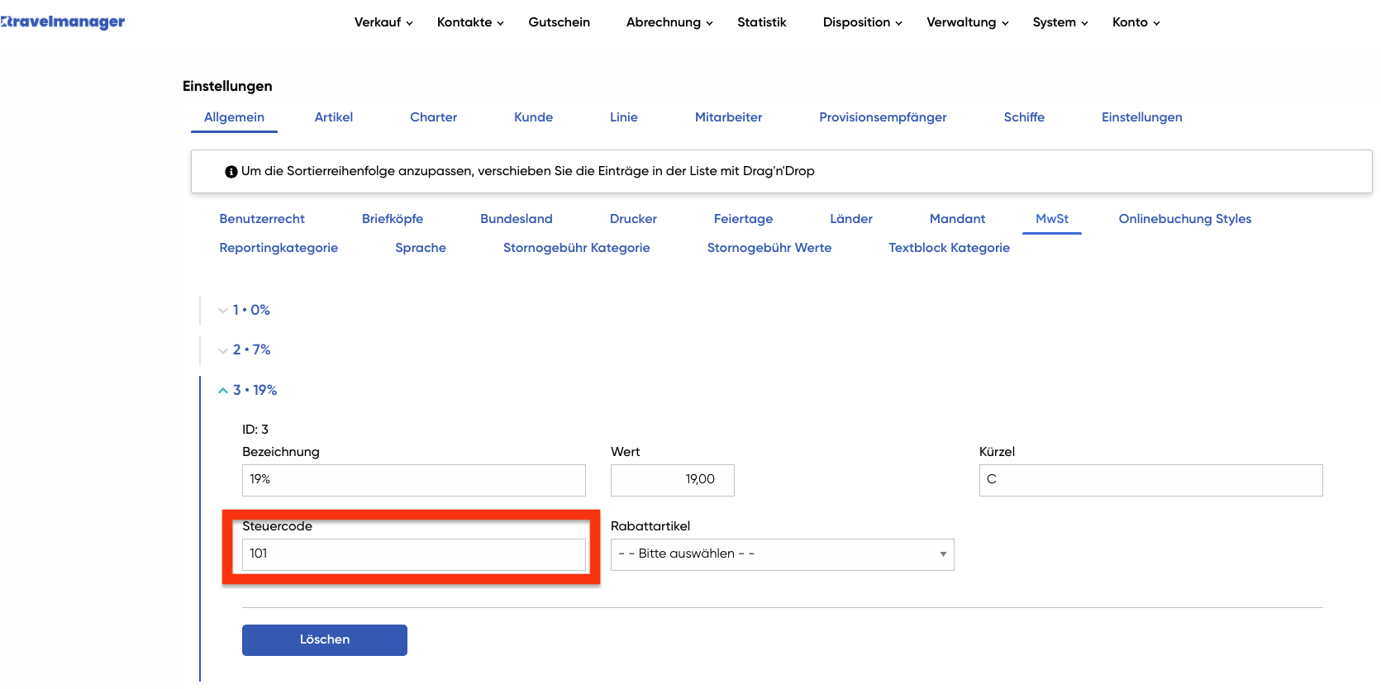Click the info icon in the sorting hint

point(231,172)
